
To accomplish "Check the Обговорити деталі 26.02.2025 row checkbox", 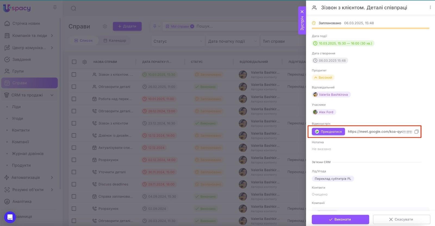I will pyautogui.click(x=74, y=87).
